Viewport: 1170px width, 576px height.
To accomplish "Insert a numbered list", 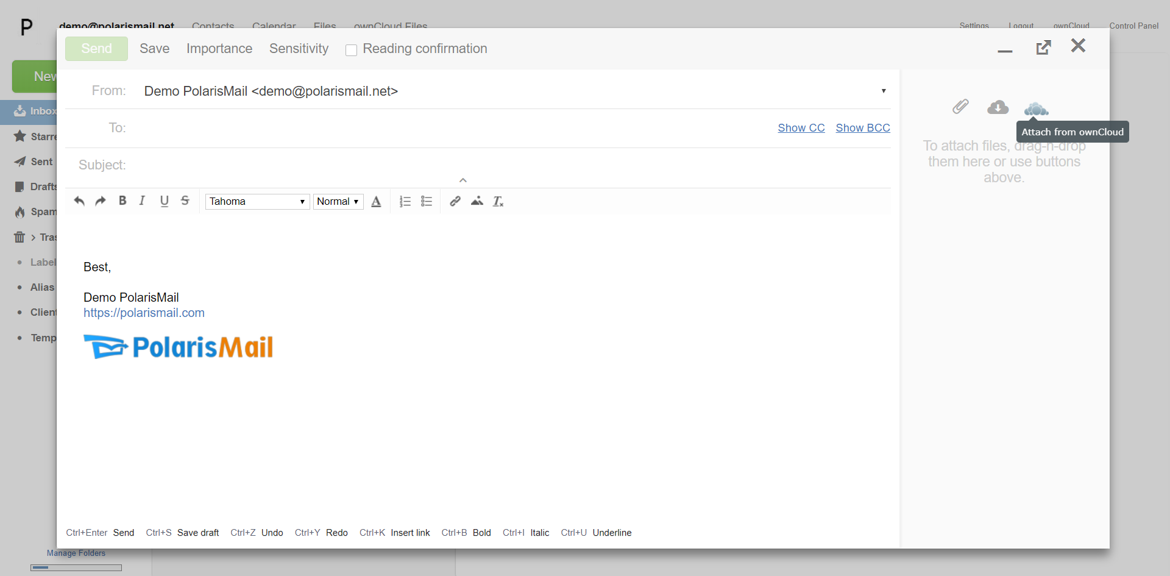I will 405,201.
